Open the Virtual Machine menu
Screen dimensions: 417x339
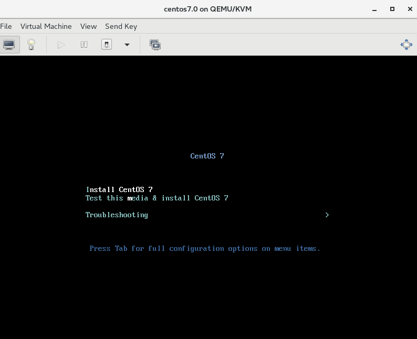46,26
